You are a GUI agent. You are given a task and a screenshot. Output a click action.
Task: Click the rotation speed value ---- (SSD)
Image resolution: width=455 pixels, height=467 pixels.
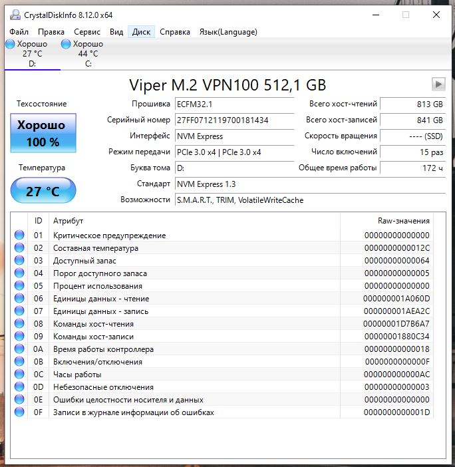point(412,136)
